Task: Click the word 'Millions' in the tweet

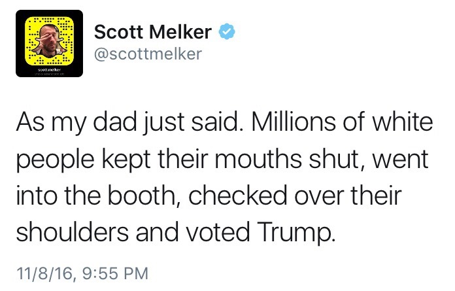Action: click(294, 122)
